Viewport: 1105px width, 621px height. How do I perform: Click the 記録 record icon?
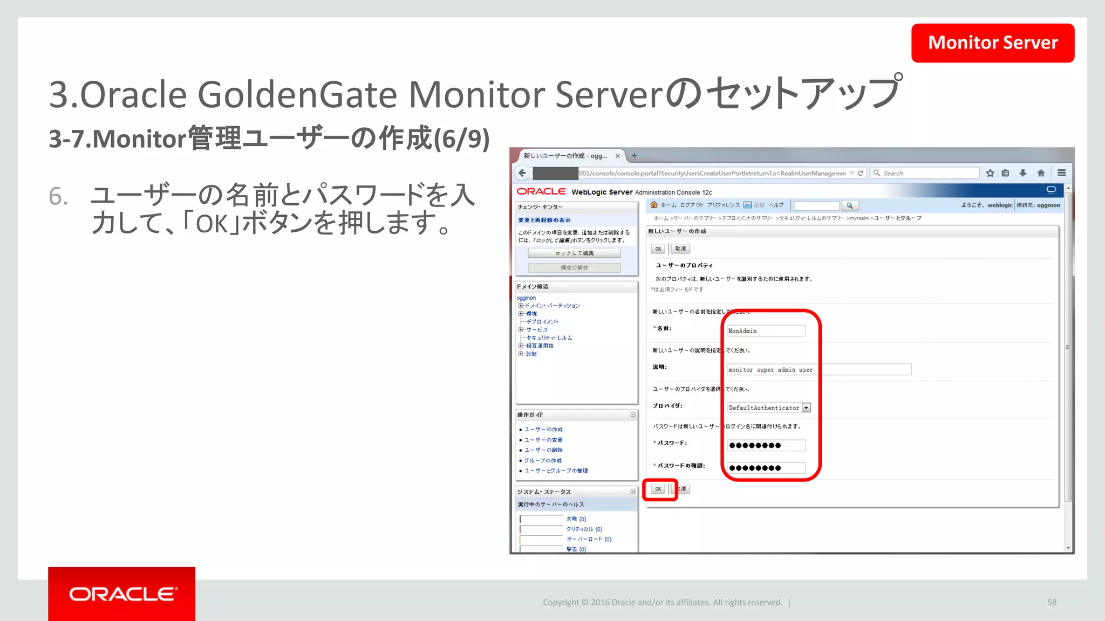pyautogui.click(x=747, y=205)
